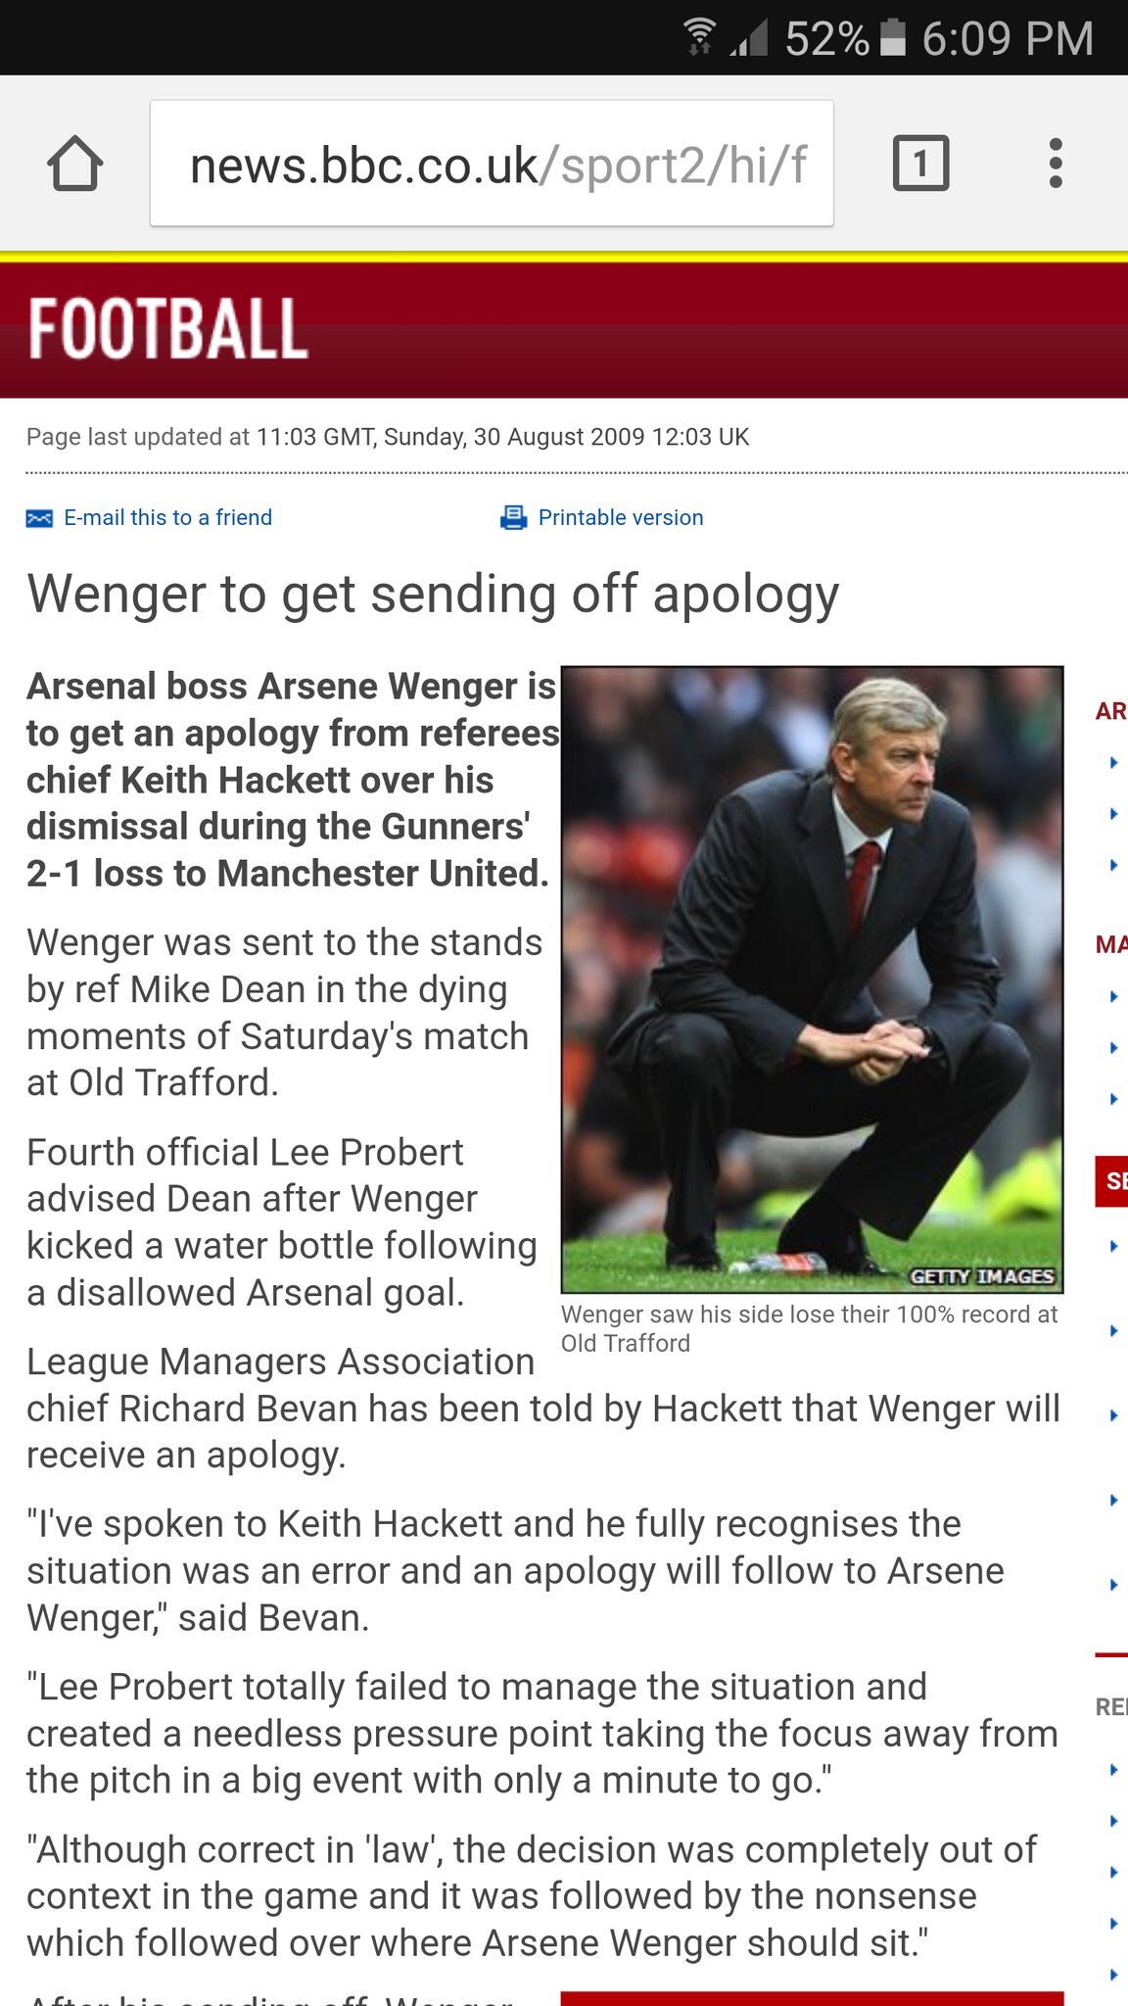Open the tab switcher showing 1 tab
Screen dimensions: 1128x2006
click(920, 163)
